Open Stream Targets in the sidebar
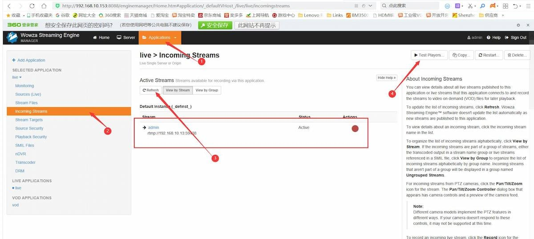 pos(29,120)
